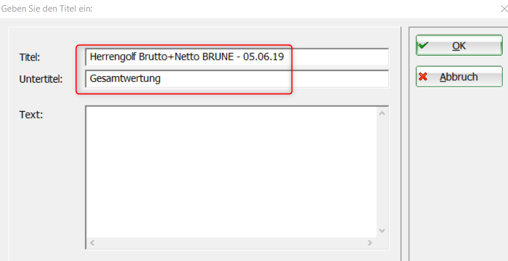Click the horizontal scrollbar track under Text box
The width and height of the screenshot is (508, 261).
pyautogui.click(x=231, y=242)
